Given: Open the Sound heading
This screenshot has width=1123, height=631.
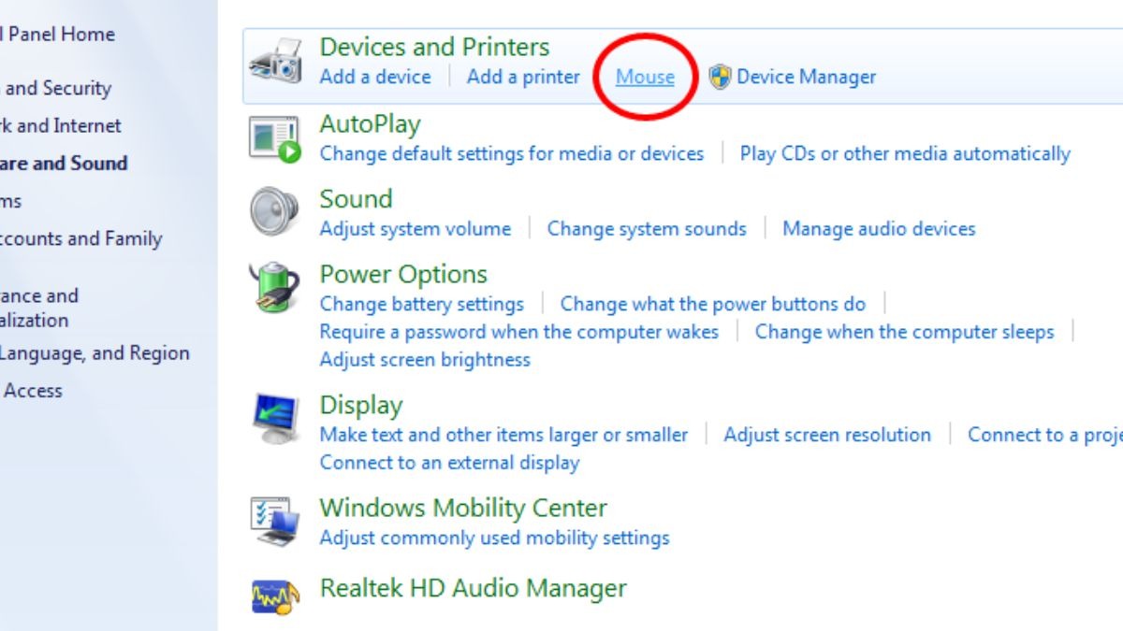Looking at the screenshot, I should (356, 199).
